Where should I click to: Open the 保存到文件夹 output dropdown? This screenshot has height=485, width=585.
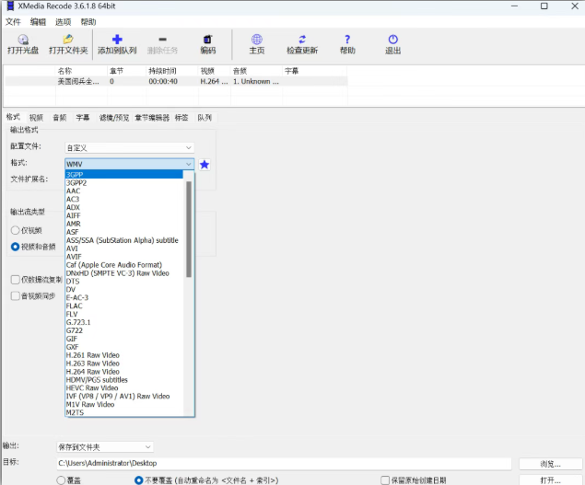[x=104, y=446]
